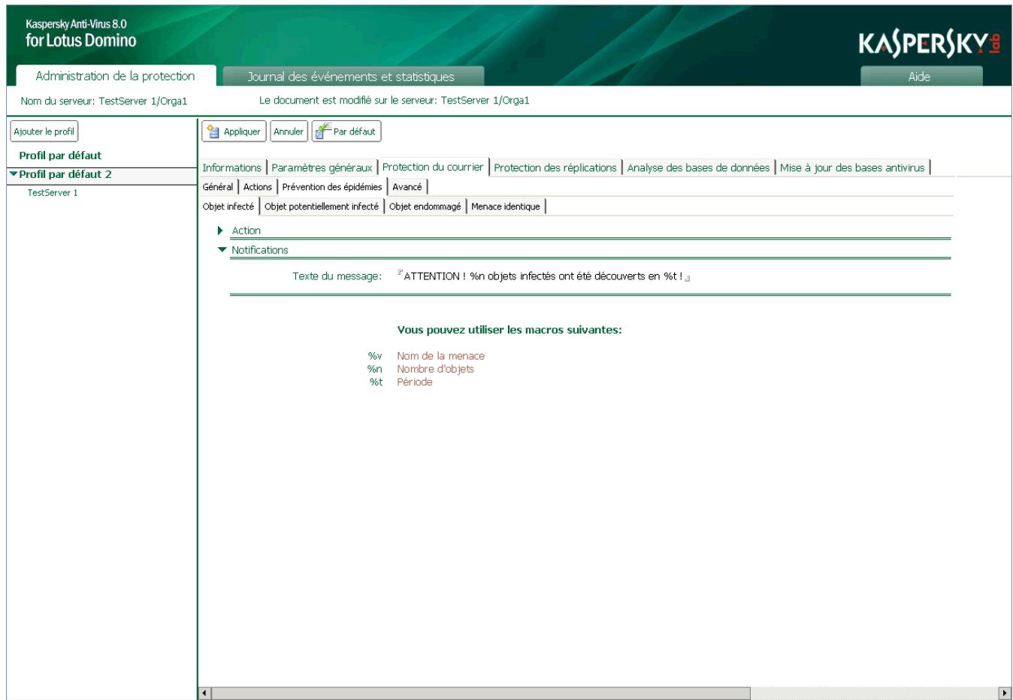Click the 'for Lotus Domino' product title
1013x700 pixels.
click(x=81, y=41)
